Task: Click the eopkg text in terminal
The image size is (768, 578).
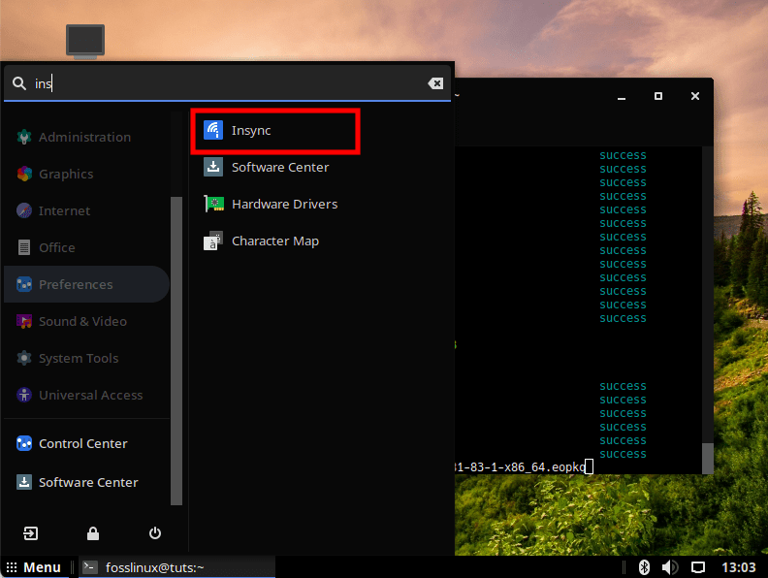Action: [568, 467]
